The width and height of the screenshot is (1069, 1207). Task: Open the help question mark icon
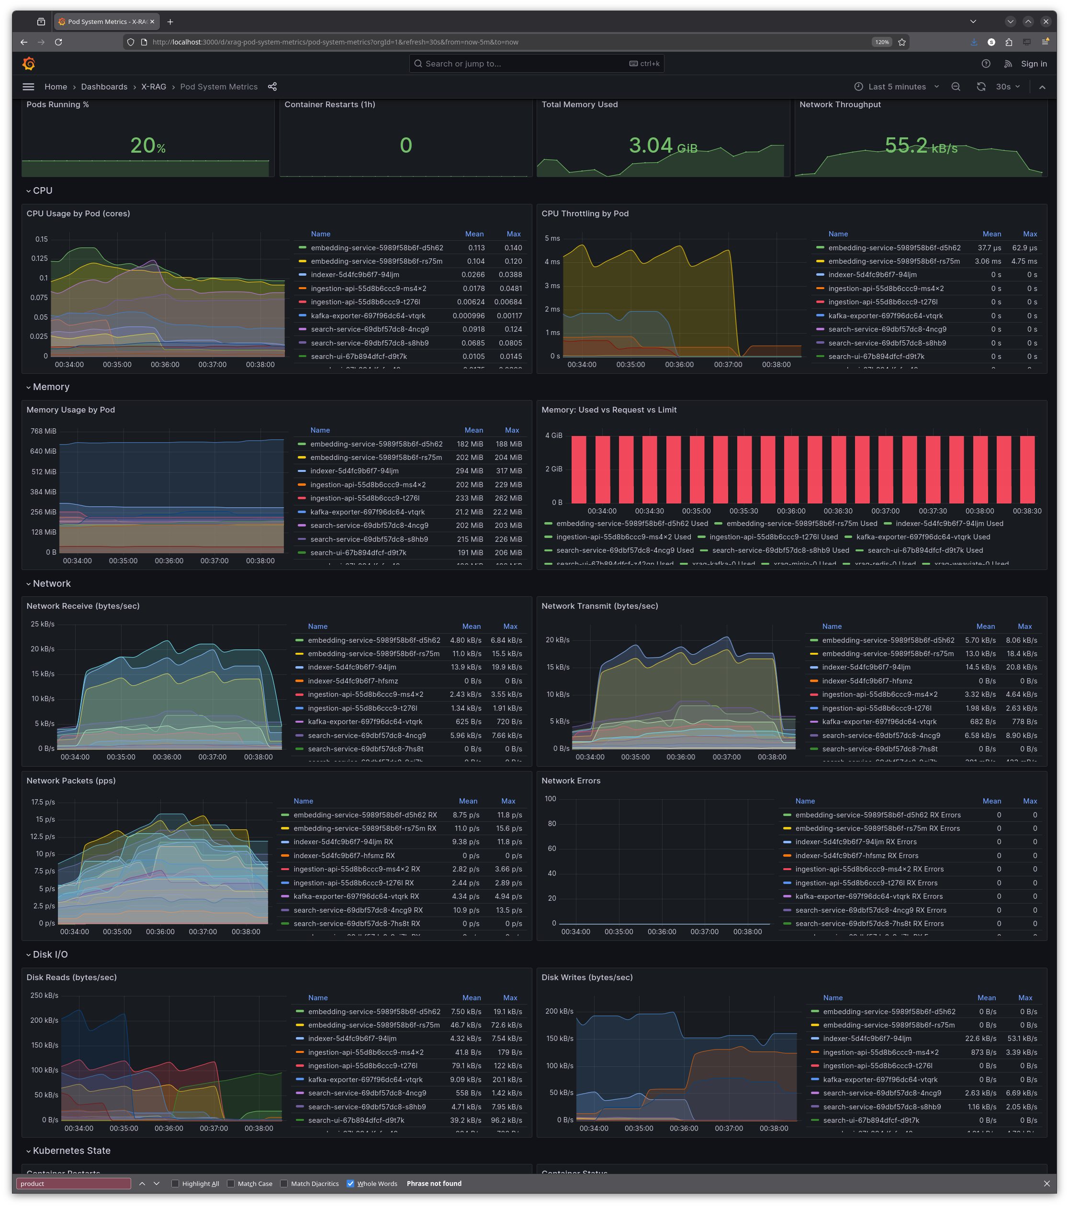point(986,64)
